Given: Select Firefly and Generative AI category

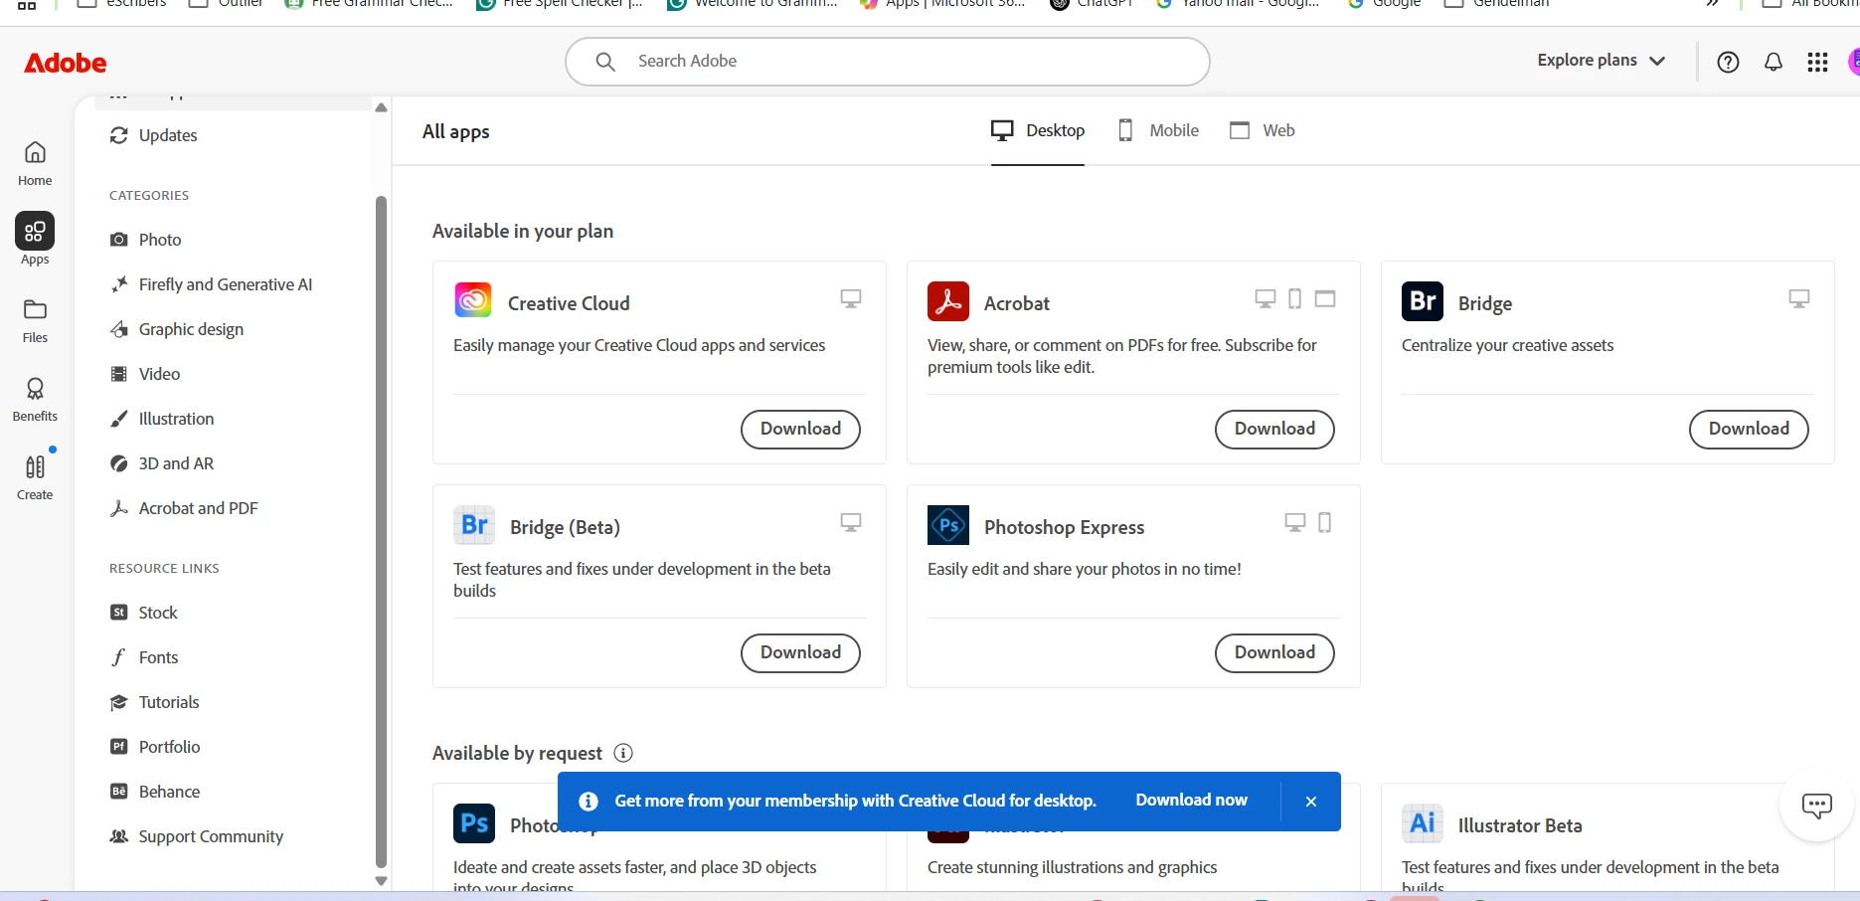Looking at the screenshot, I should coord(211,284).
